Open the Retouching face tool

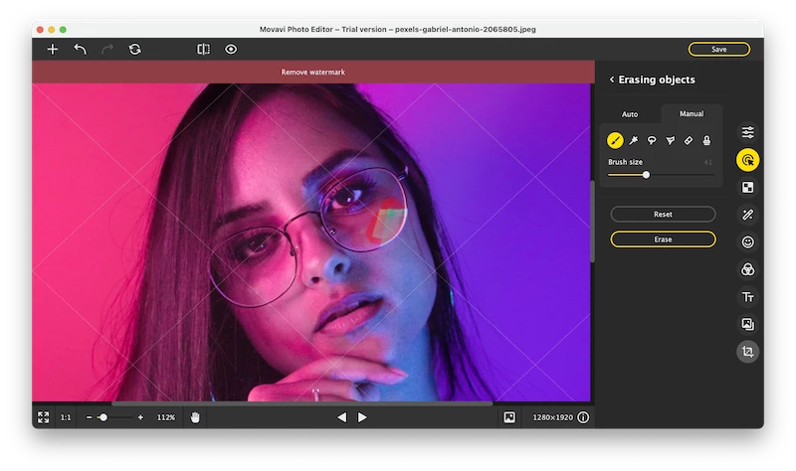(x=748, y=242)
